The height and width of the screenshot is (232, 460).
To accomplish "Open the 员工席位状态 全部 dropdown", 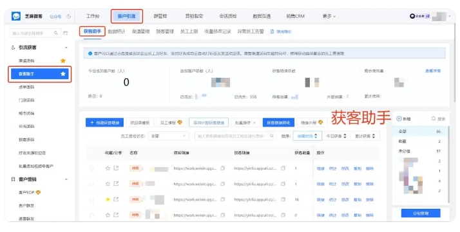I will [168, 136].
